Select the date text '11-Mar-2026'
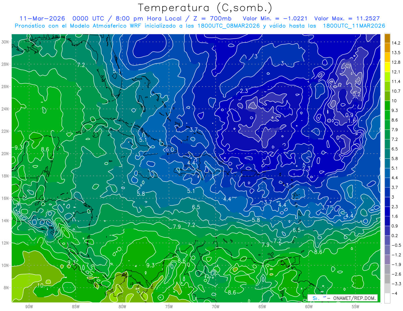This screenshot has height=311, width=403. 42,18
